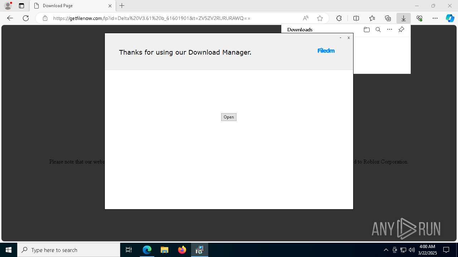Open Microsoft Edge from taskbar
This screenshot has height=257, width=458.
[147, 250]
